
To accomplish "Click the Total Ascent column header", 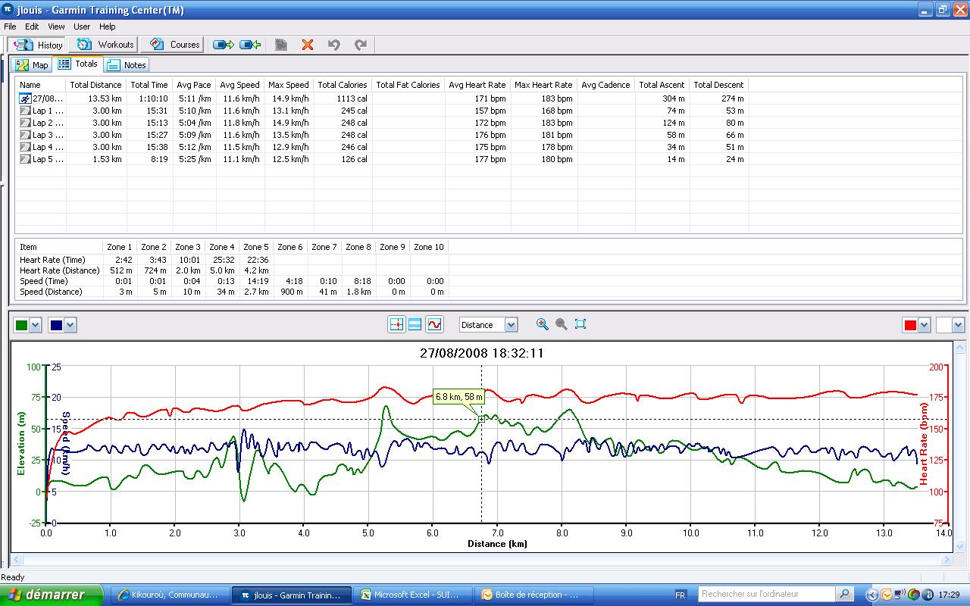I will pyautogui.click(x=662, y=85).
